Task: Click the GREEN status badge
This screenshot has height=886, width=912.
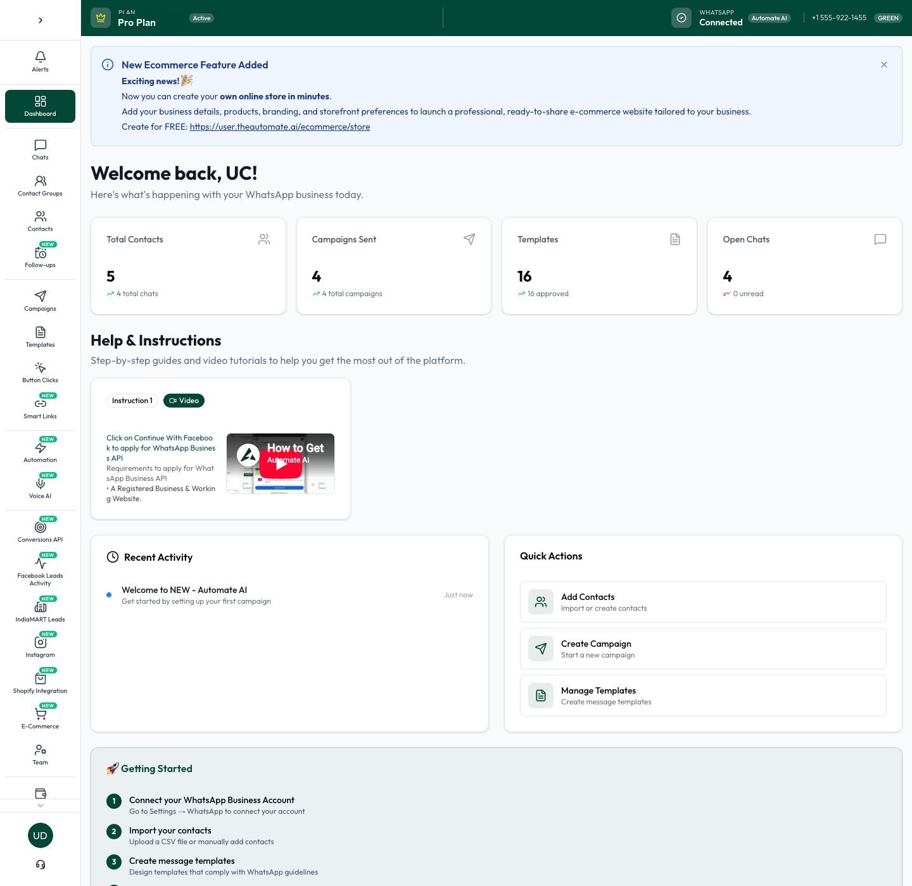Action: click(888, 18)
